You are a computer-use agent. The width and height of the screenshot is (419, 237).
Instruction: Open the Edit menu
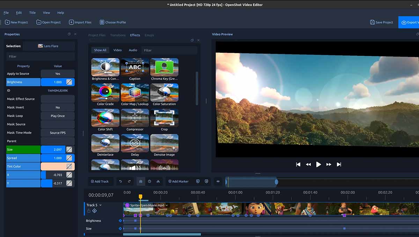click(x=19, y=13)
